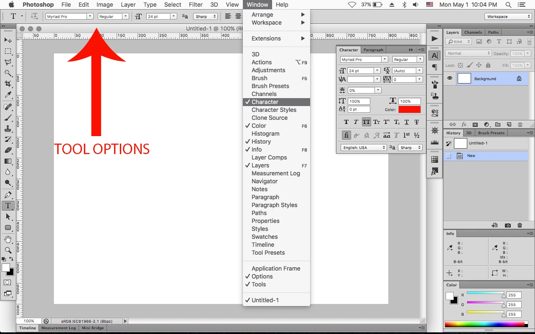Image resolution: width=535 pixels, height=334 pixels.
Task: Open Character panel font size dropdown
Action: [x=377, y=71]
